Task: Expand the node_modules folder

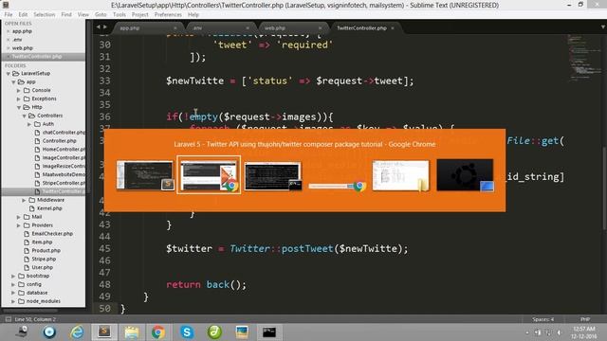Action: 13,301
